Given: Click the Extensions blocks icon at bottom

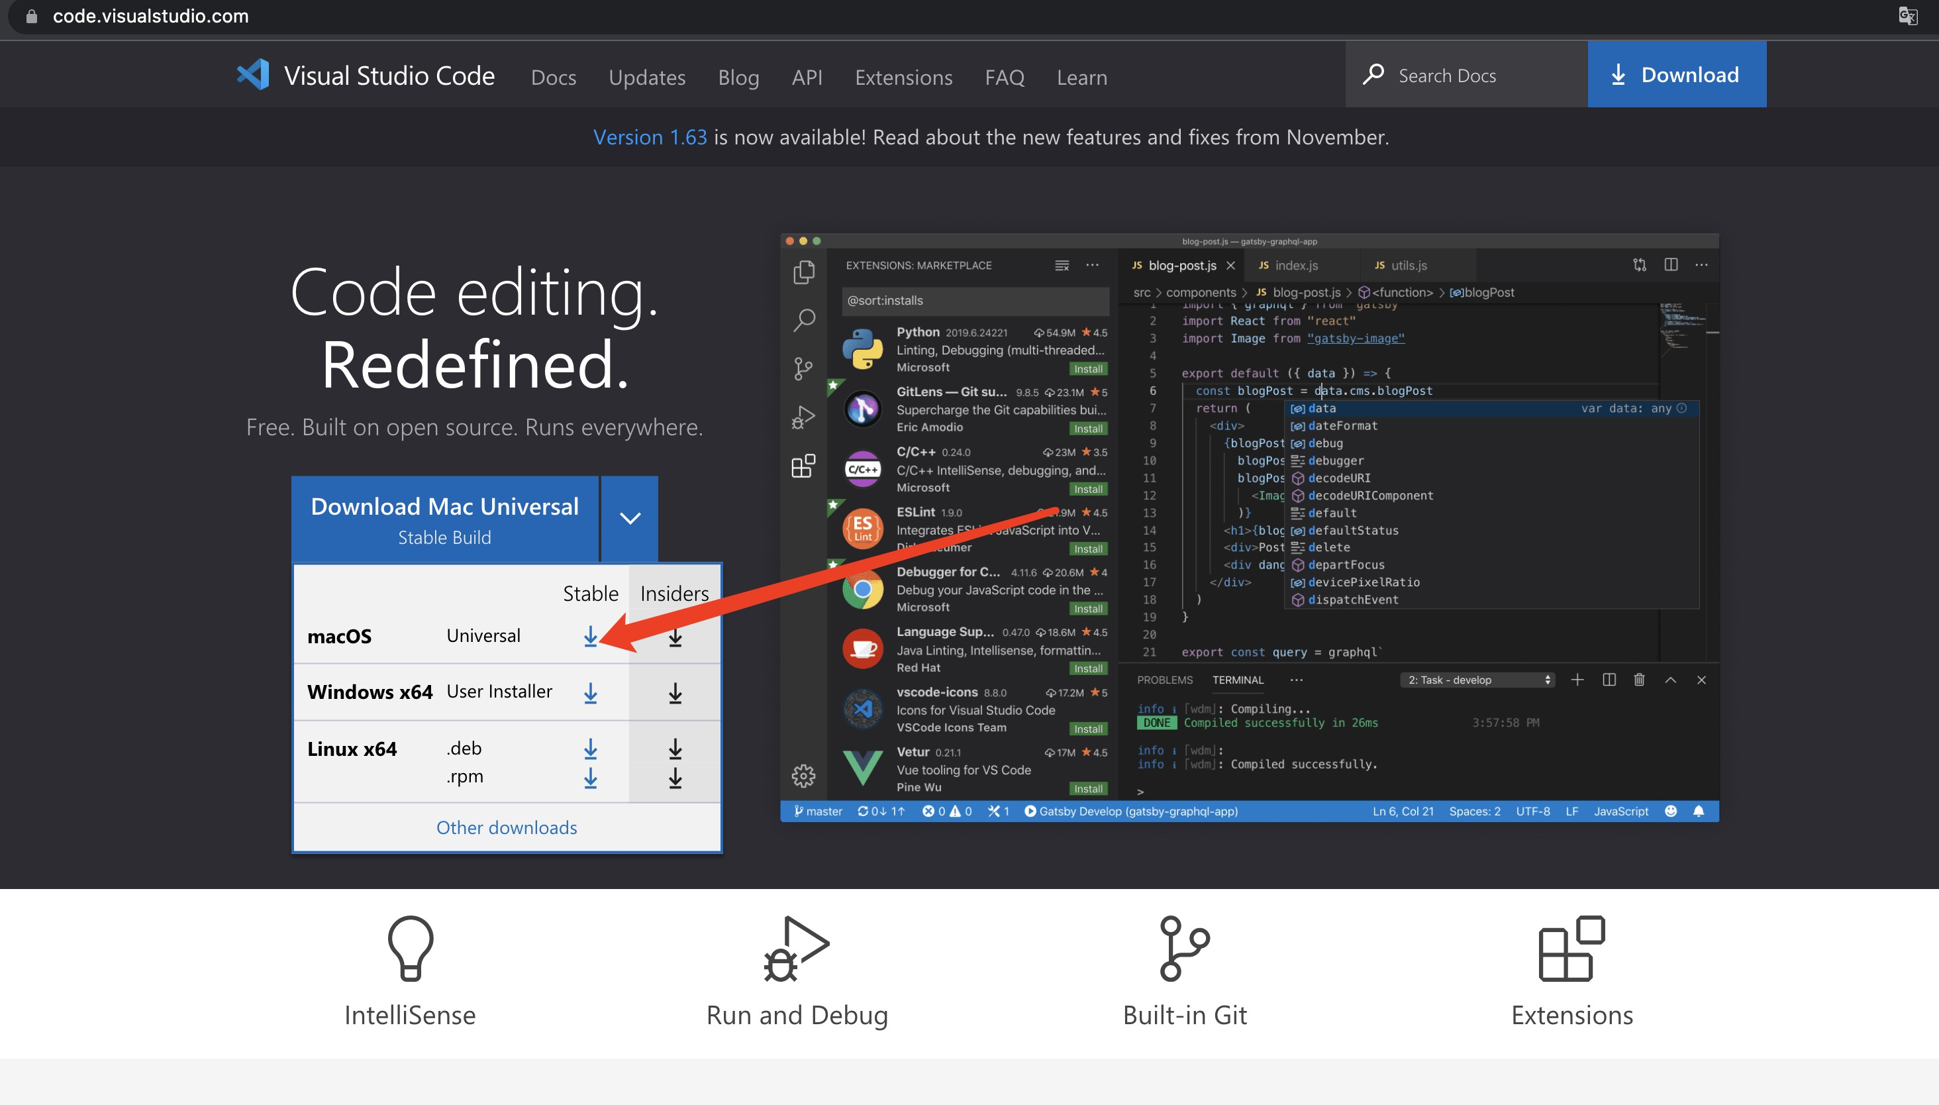Looking at the screenshot, I should 1572,949.
